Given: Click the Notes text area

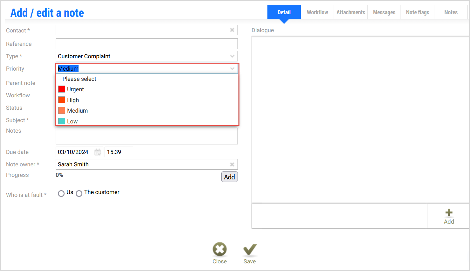Looking at the screenshot, I should [x=147, y=136].
